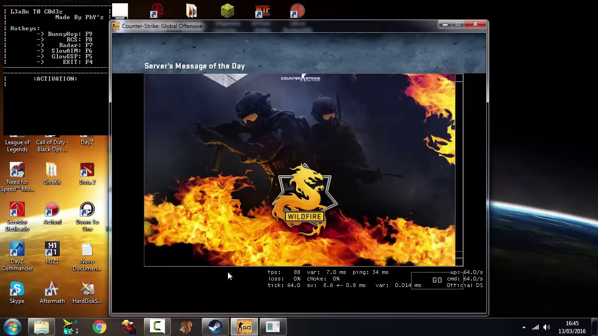The height and width of the screenshot is (336, 598).
Task: Click the CS:GO icon in window title bar
Action: tap(116, 26)
